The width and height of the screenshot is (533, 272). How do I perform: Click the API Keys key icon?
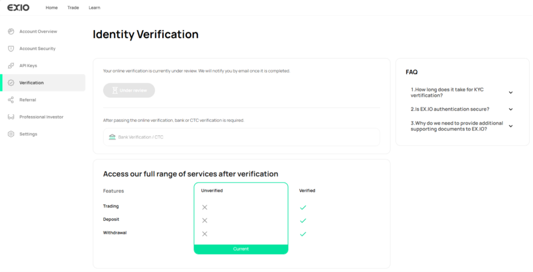[x=11, y=65]
